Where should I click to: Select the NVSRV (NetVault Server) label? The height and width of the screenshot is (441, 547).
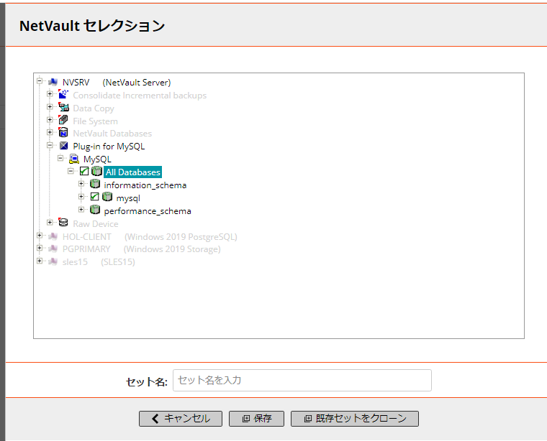pos(117,83)
